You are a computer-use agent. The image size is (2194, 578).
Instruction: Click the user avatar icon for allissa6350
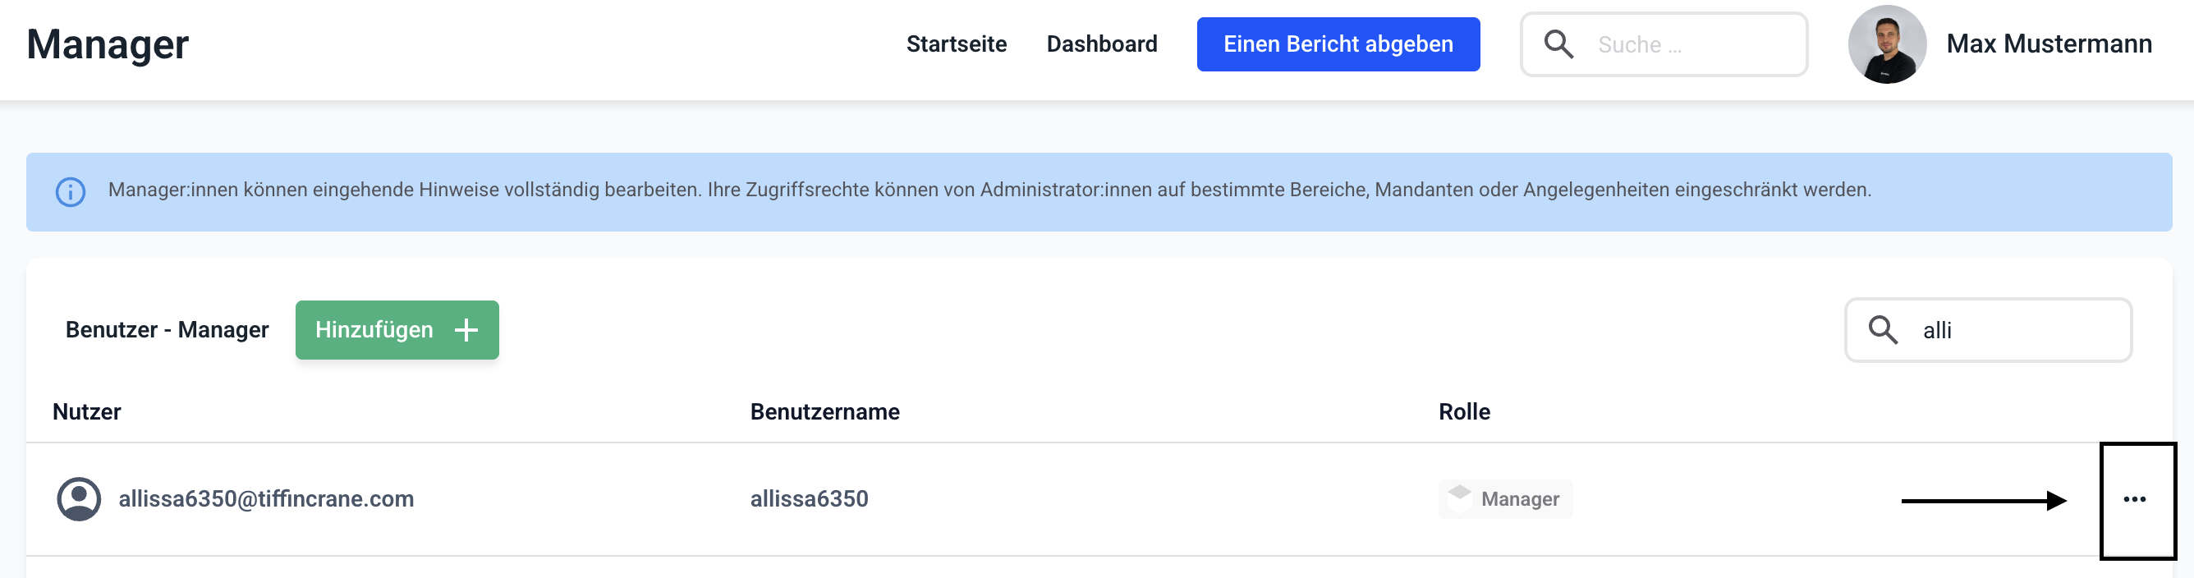point(79,499)
